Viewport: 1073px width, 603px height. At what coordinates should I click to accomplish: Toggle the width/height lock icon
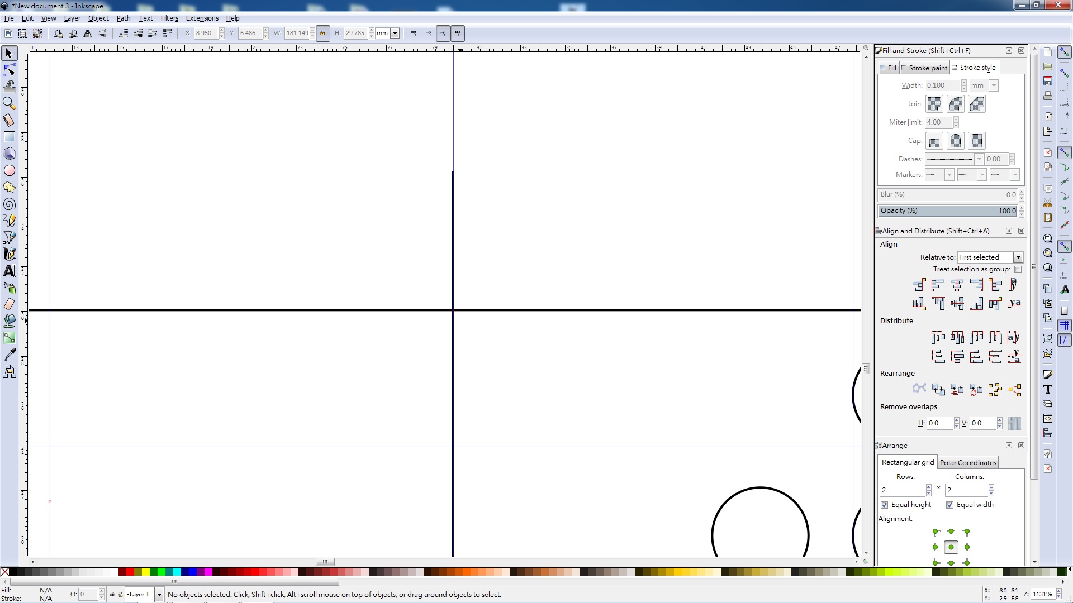[322, 33]
